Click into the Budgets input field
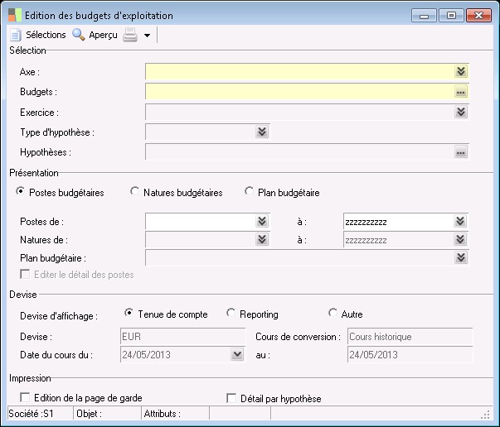This screenshot has width=500, height=427. coord(299,92)
